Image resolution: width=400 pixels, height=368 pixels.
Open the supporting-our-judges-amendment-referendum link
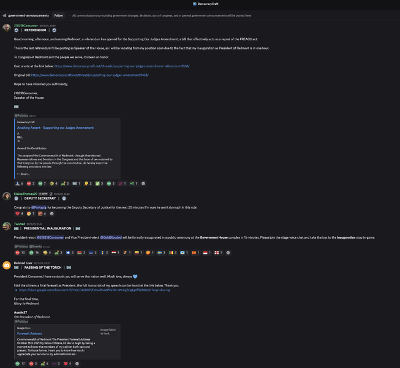pyautogui.click(x=122, y=66)
